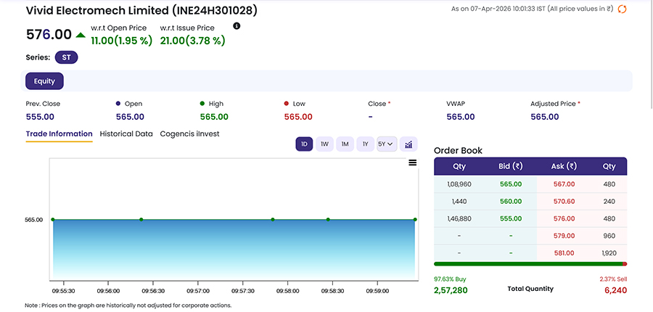Select the Equity tab button
This screenshot has width=653, height=312.
tap(44, 81)
